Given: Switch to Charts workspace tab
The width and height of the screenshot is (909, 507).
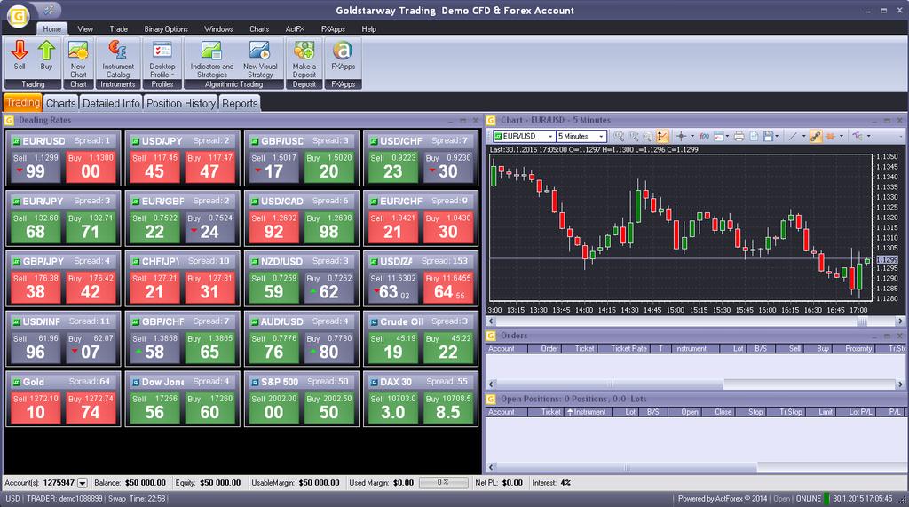Looking at the screenshot, I should [x=60, y=103].
